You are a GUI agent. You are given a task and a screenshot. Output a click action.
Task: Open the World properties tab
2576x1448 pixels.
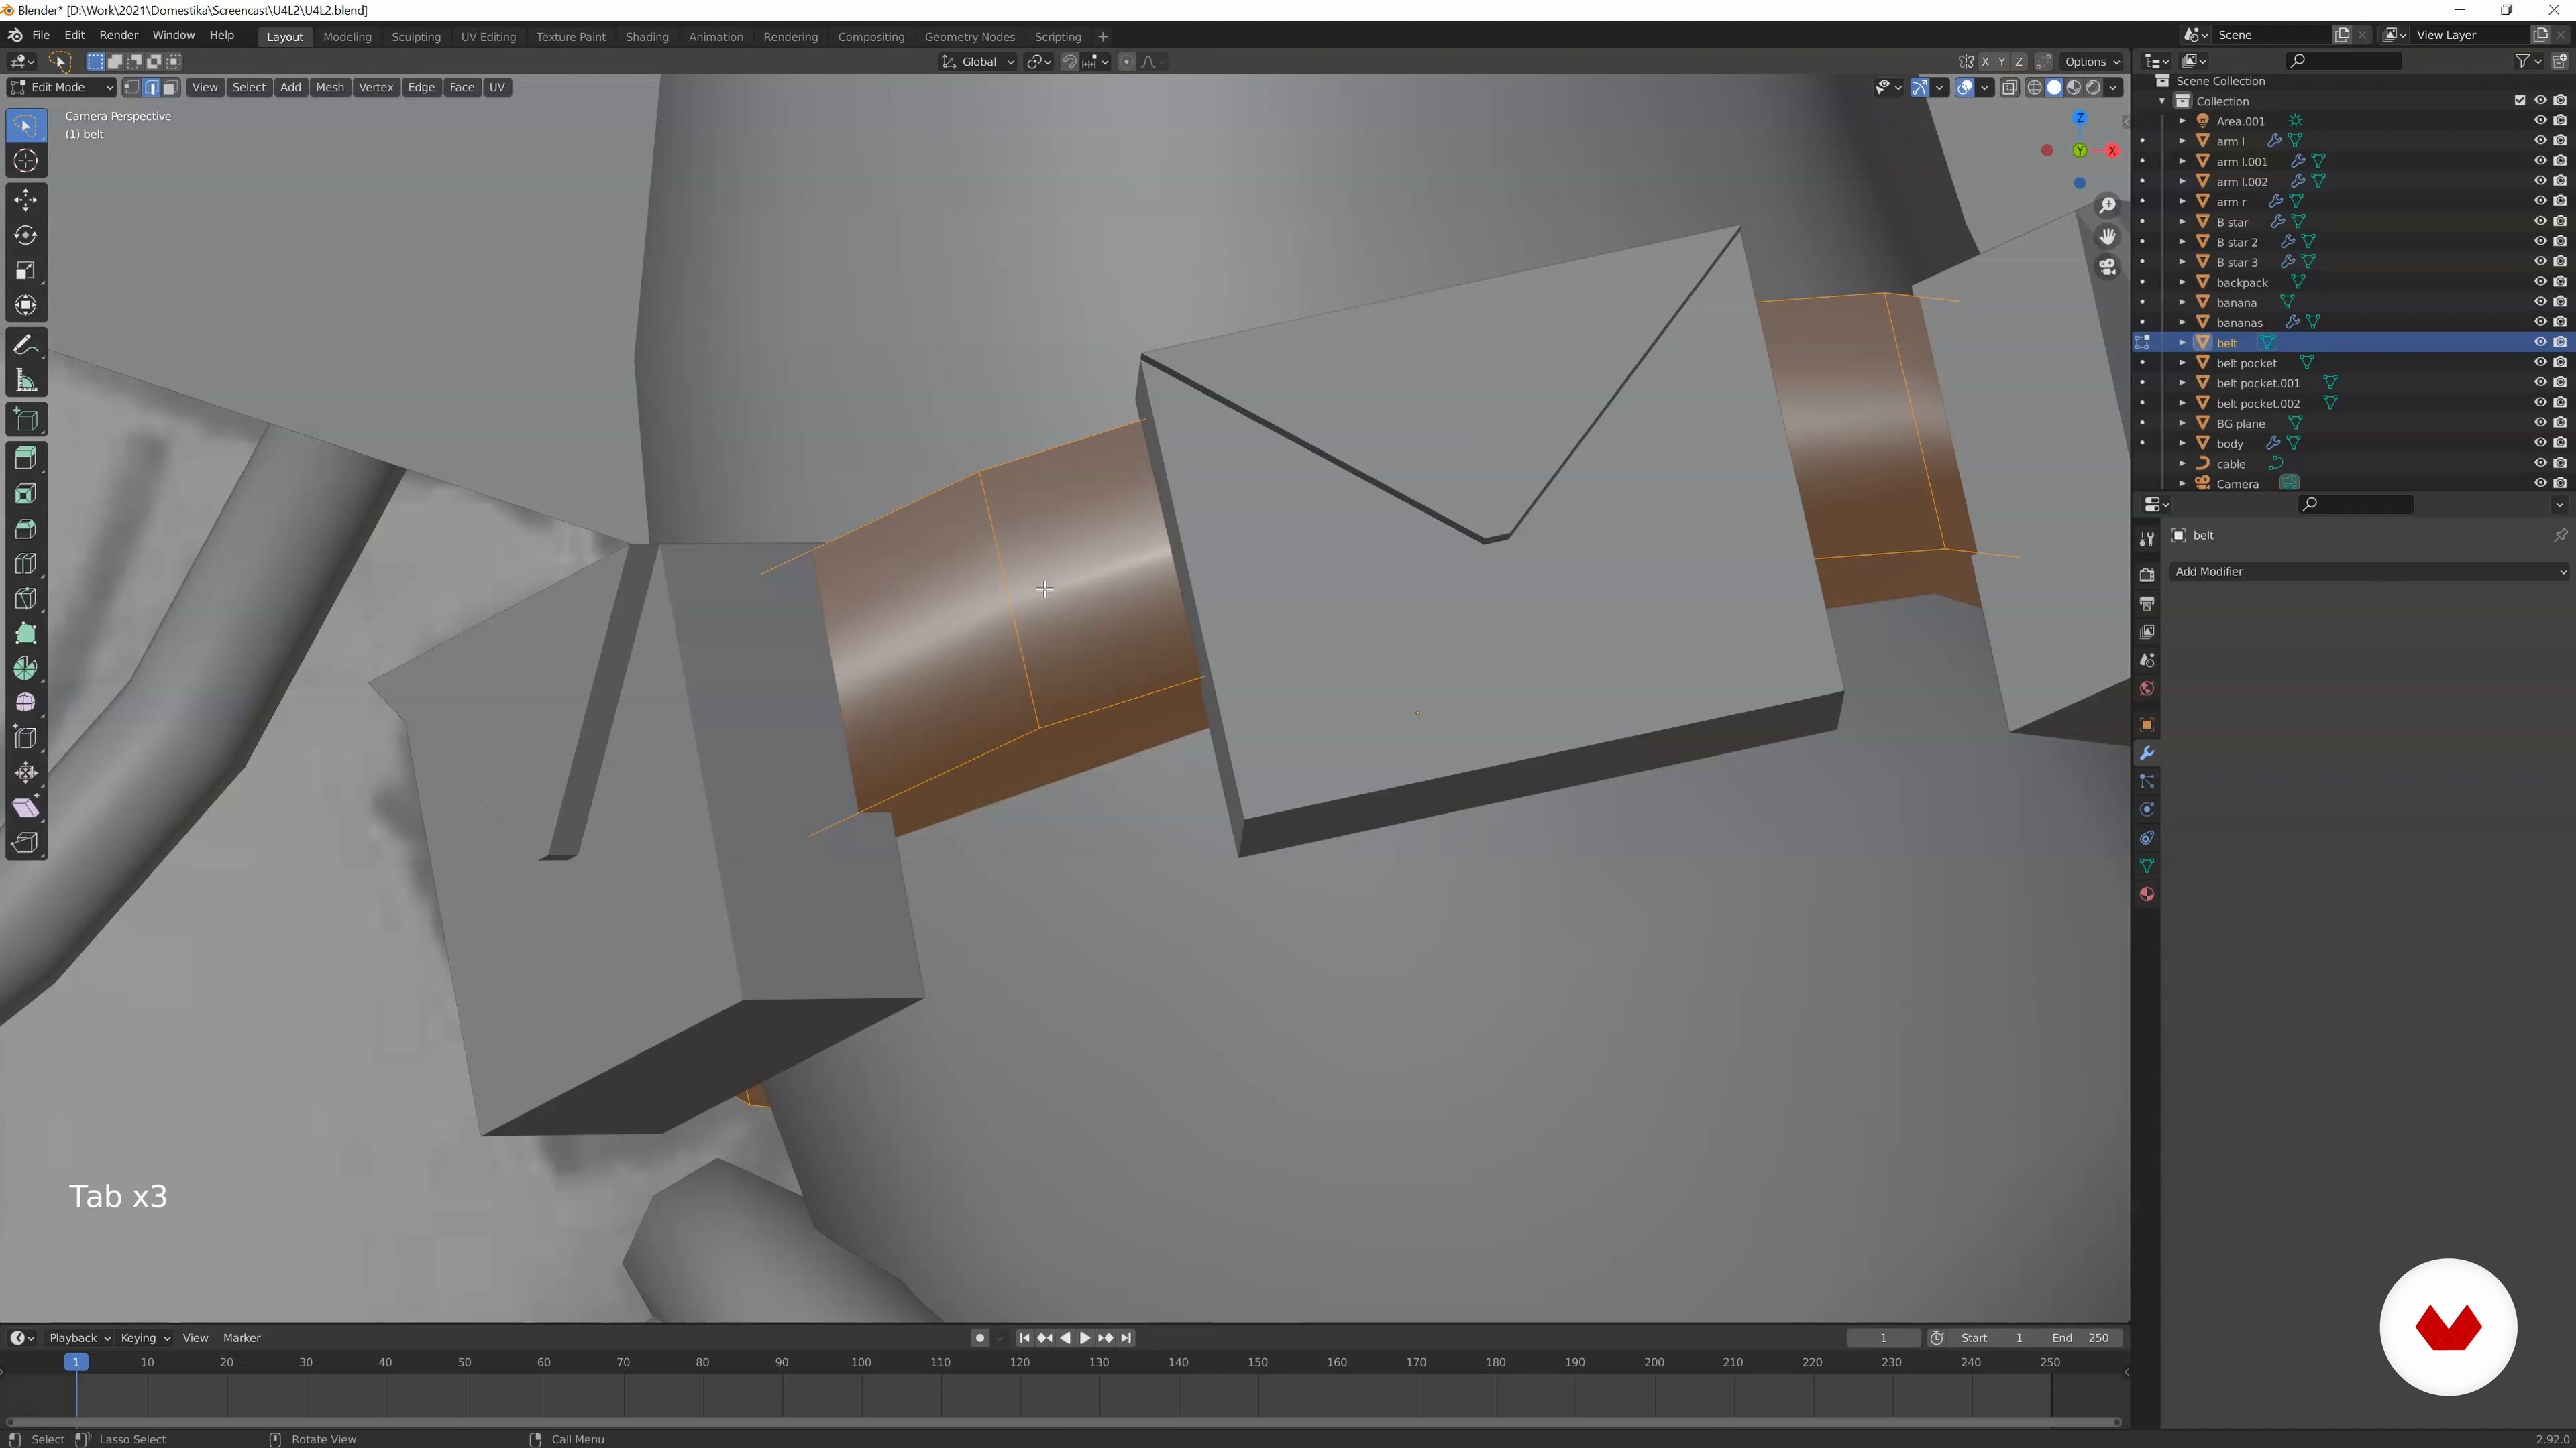pyautogui.click(x=2146, y=688)
